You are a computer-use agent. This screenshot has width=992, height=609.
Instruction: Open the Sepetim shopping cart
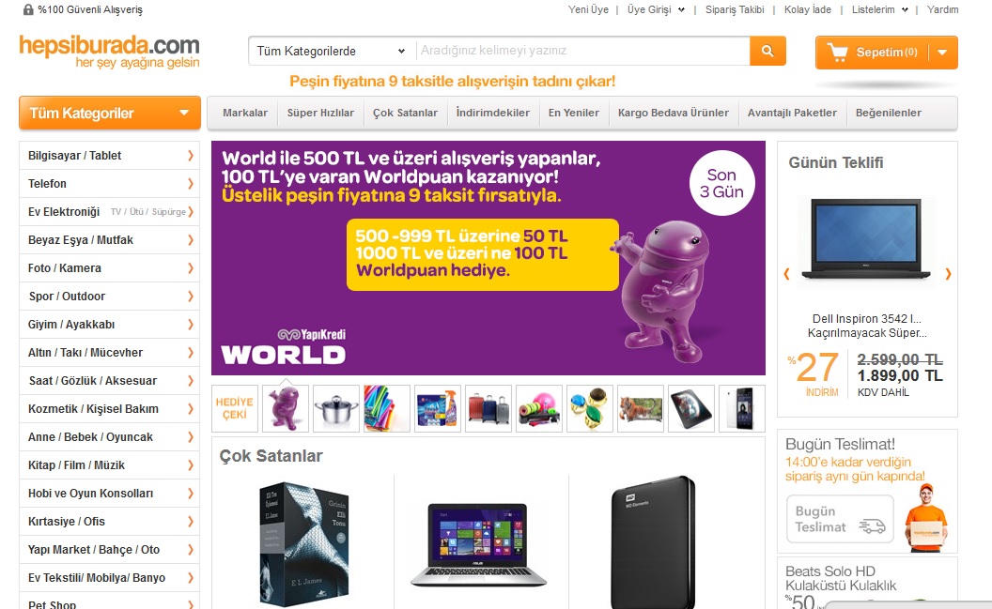click(x=873, y=53)
